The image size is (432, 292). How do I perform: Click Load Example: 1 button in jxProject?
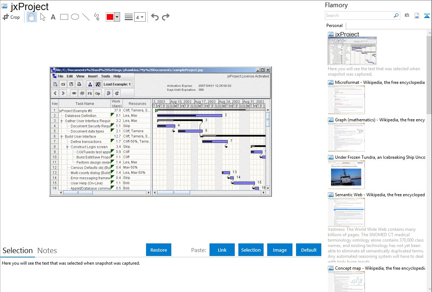point(117,84)
